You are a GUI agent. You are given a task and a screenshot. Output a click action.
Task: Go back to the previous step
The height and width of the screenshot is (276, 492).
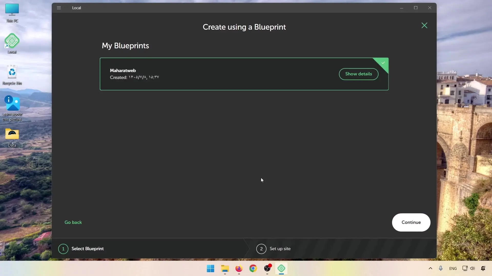[x=73, y=222]
